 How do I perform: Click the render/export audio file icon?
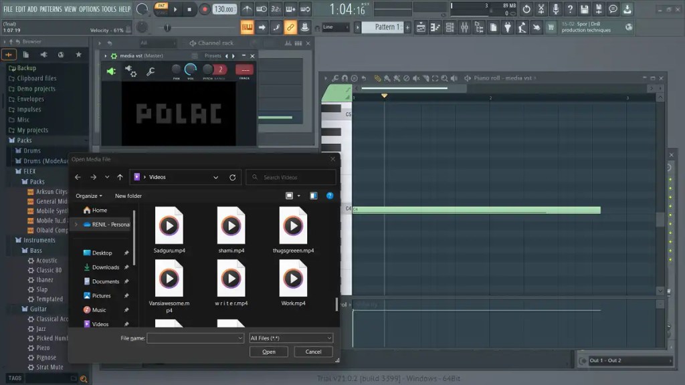(x=599, y=9)
